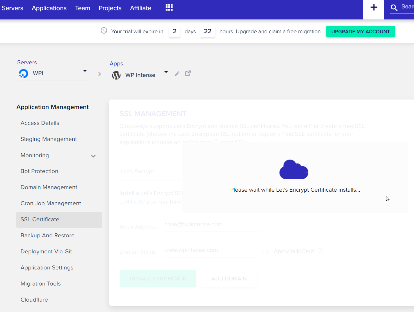This screenshot has width=414, height=312.
Task: Open application in new tab icon
Action: coord(188,73)
